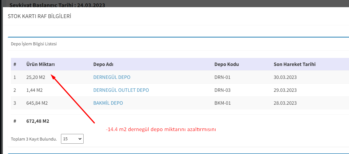Click the Depo Adı column header
349x154 pixels.
(103, 64)
